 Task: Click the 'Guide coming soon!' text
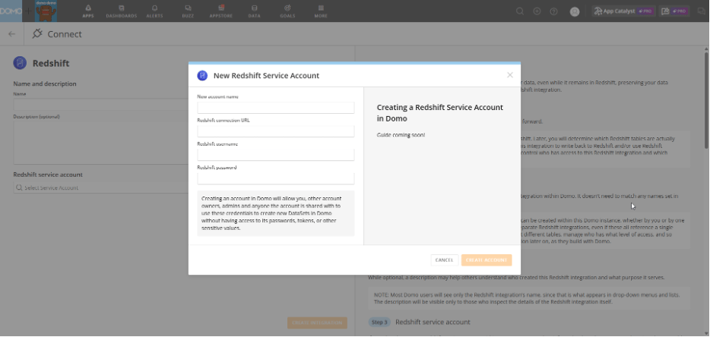(x=401, y=135)
